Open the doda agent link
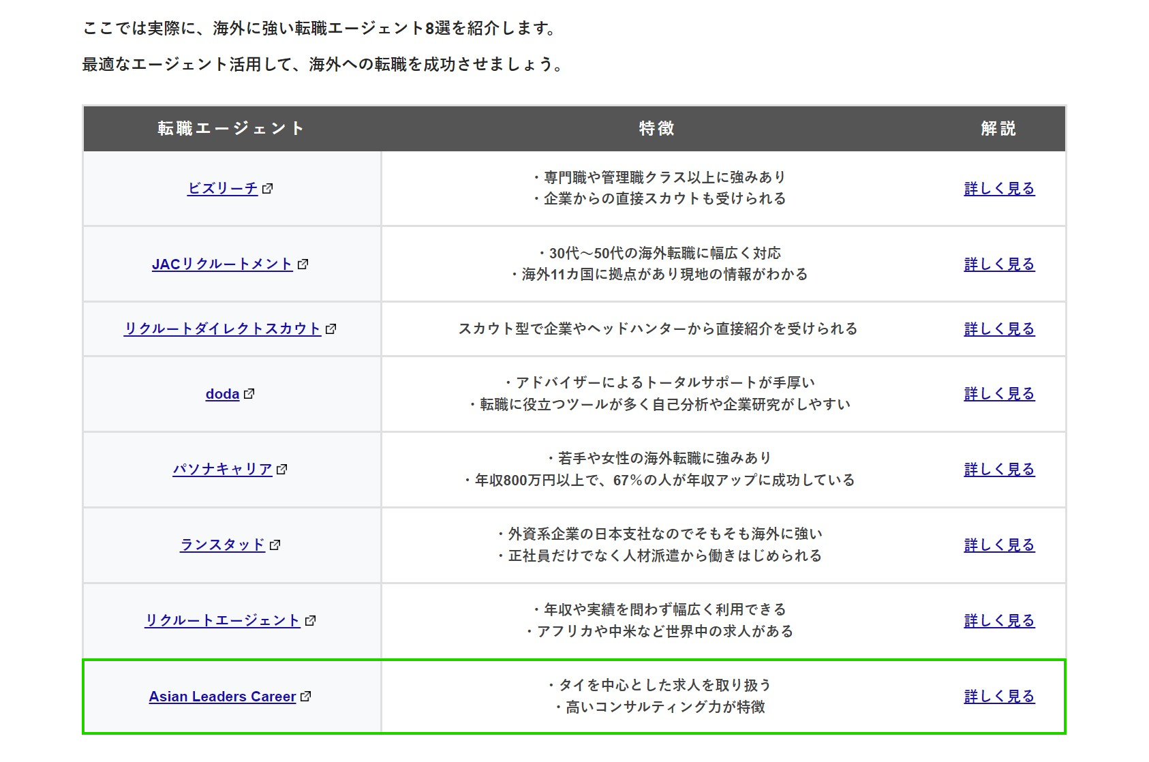This screenshot has height=762, width=1149. pyautogui.click(x=222, y=394)
